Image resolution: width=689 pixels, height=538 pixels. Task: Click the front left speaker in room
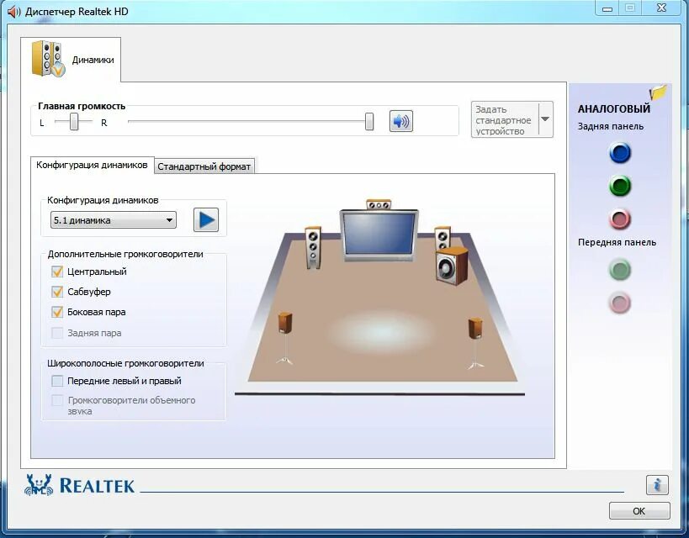[x=313, y=247]
